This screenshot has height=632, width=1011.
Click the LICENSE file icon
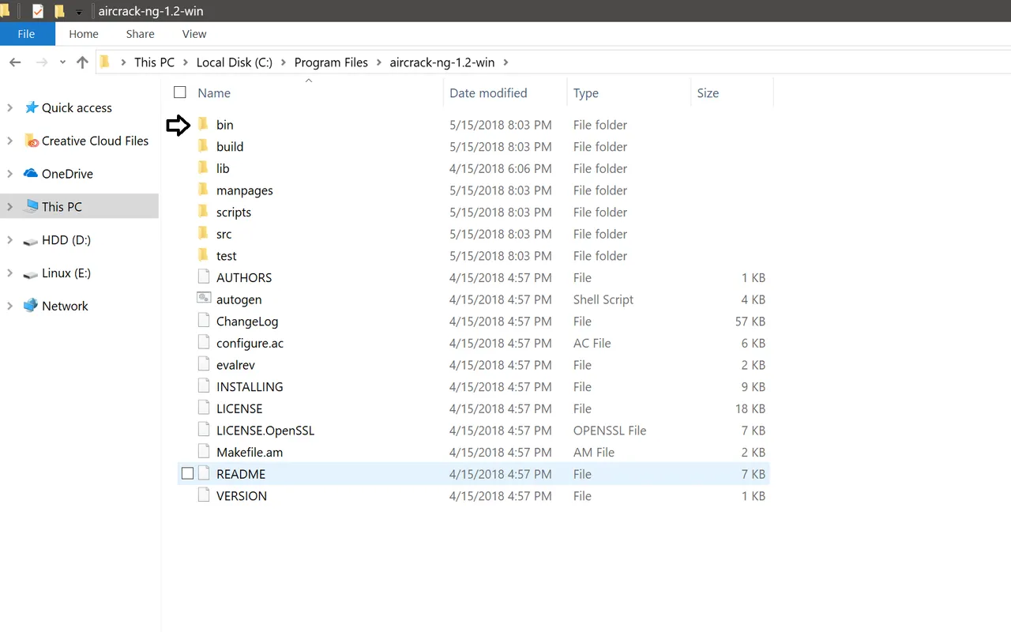pos(204,408)
